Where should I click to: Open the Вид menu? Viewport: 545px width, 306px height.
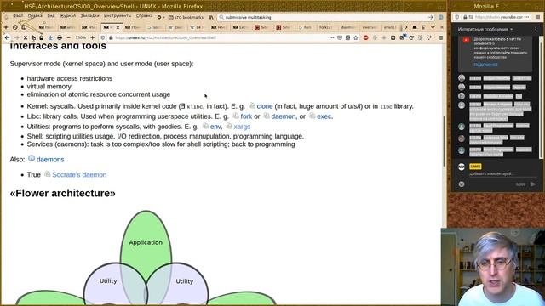[x=51, y=16]
